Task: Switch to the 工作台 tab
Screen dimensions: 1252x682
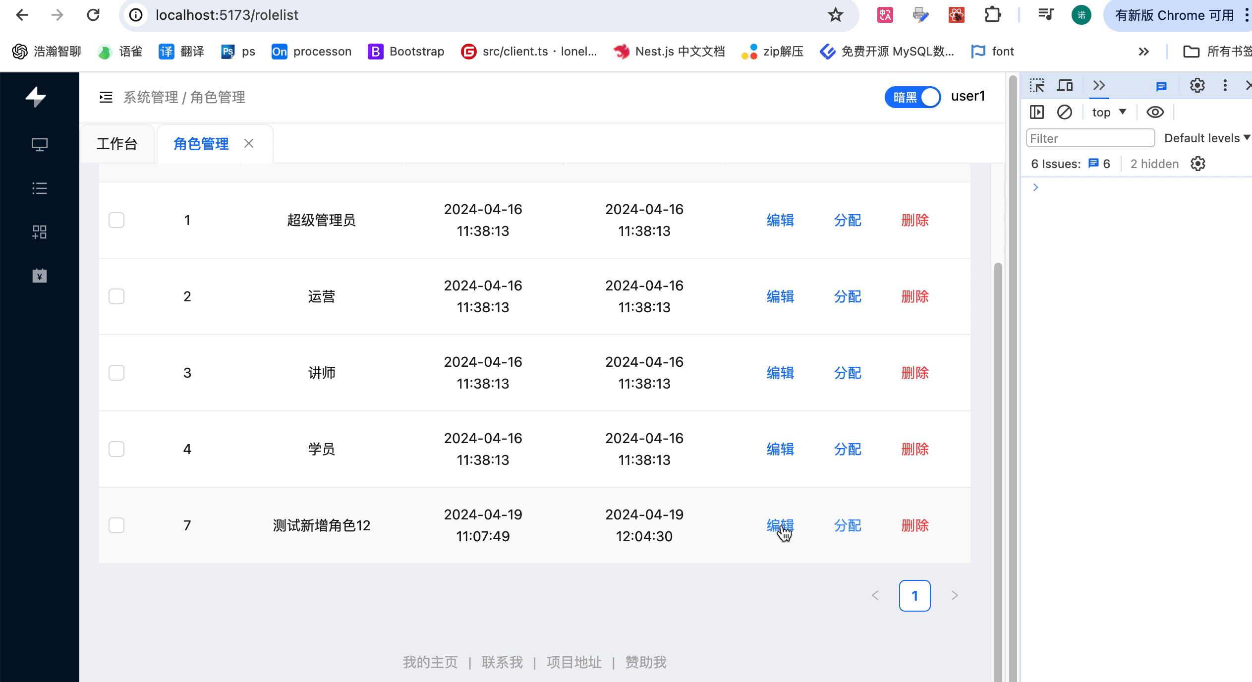Action: 117,144
